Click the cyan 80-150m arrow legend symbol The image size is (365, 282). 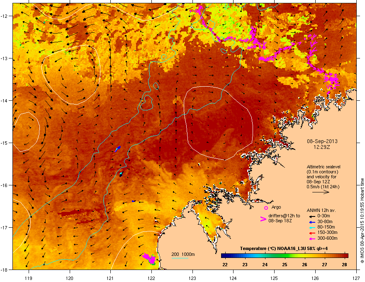[x=312, y=227]
